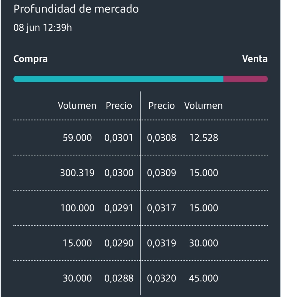Select sell price 0,0309
281x297 pixels.
(162, 173)
